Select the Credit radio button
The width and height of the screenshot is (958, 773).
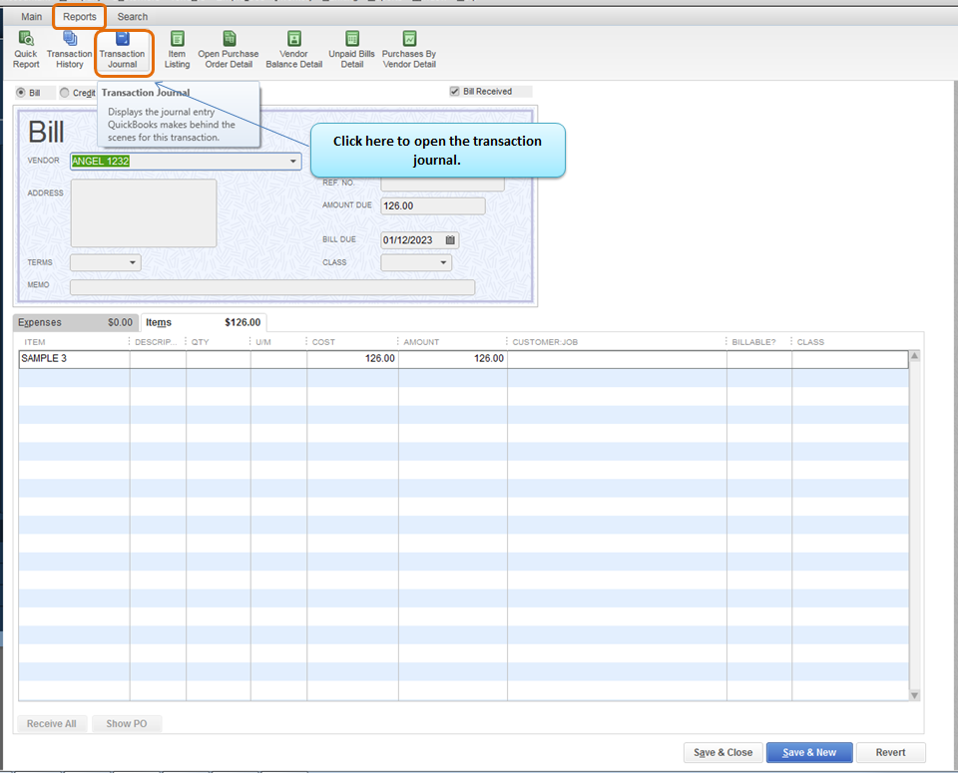(64, 93)
